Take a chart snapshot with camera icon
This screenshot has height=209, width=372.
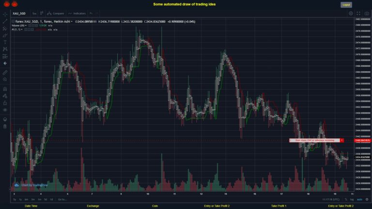367,14
